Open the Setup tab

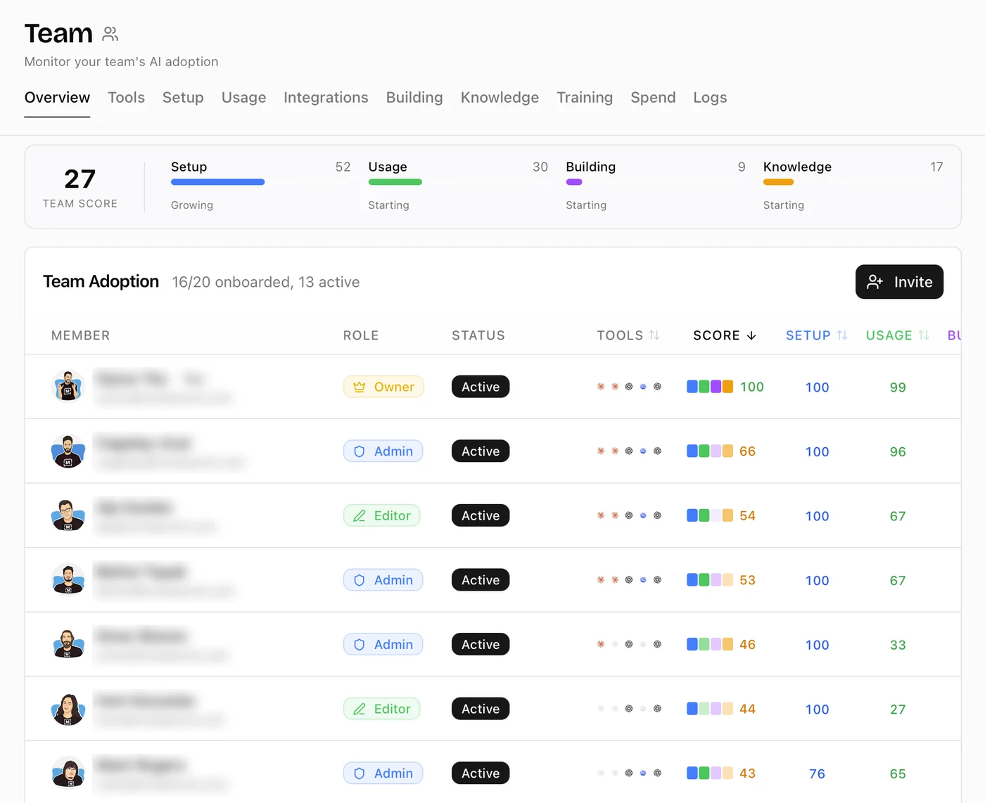pos(183,98)
